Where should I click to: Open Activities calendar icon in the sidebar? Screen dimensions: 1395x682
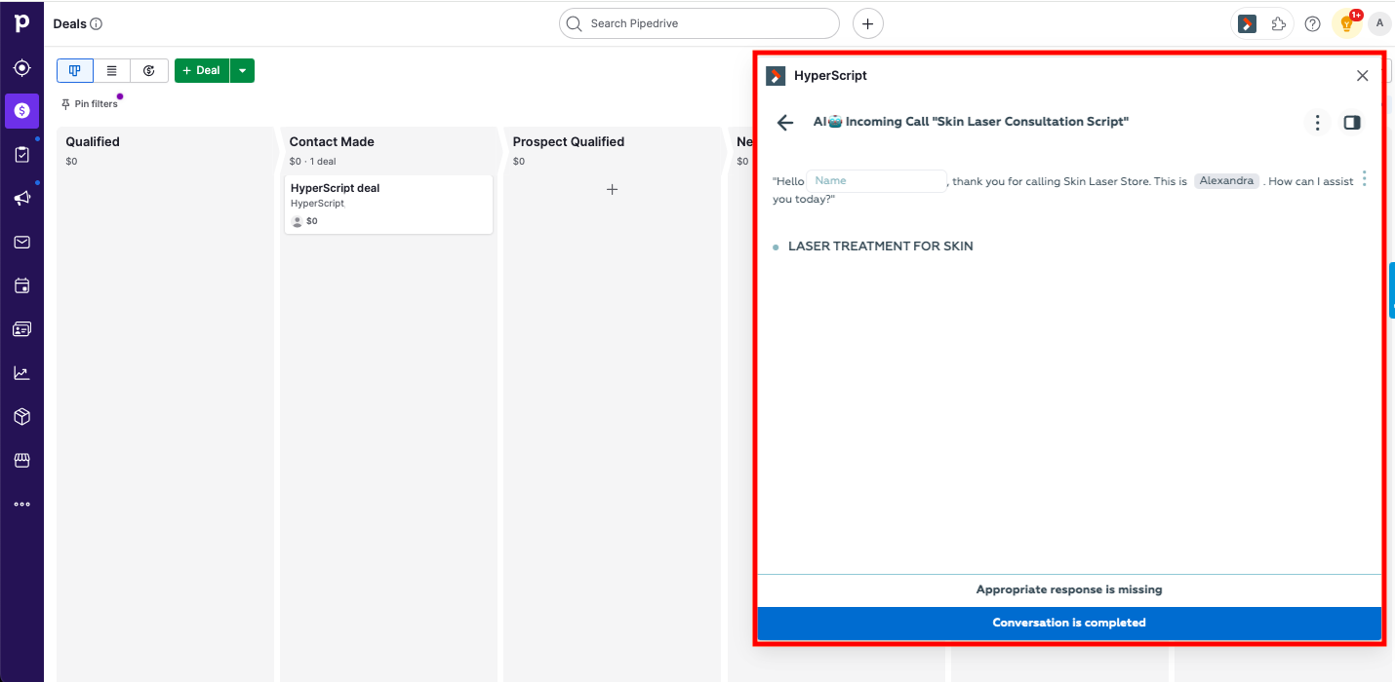(21, 286)
